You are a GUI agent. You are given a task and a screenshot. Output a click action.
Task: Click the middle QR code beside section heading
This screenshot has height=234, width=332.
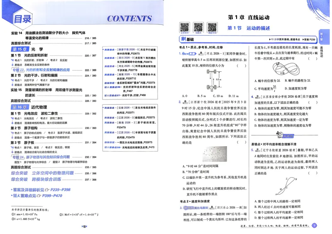(198, 27)
